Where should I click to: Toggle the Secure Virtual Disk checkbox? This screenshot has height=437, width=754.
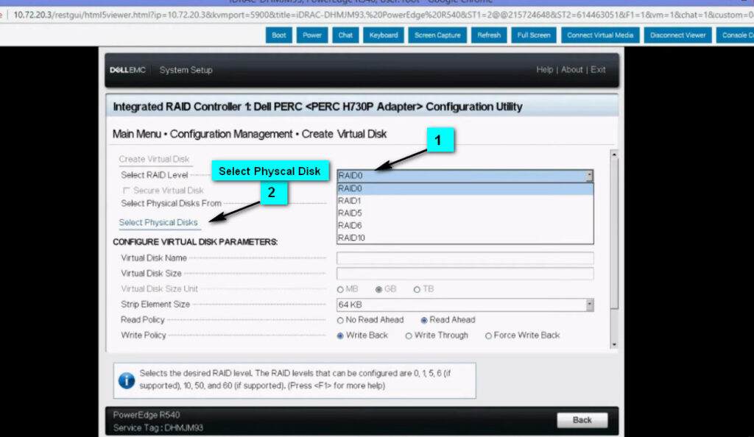click(x=127, y=191)
